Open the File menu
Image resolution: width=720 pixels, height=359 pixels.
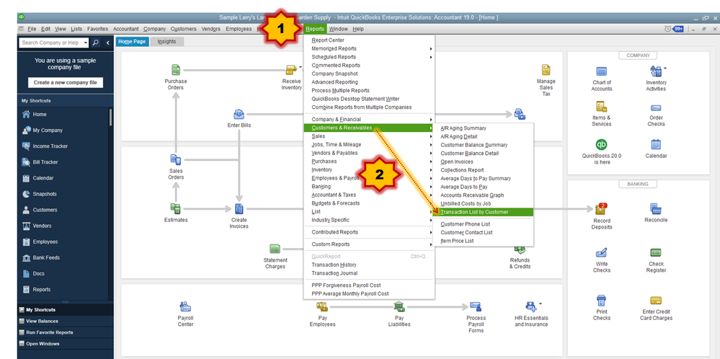(32, 29)
